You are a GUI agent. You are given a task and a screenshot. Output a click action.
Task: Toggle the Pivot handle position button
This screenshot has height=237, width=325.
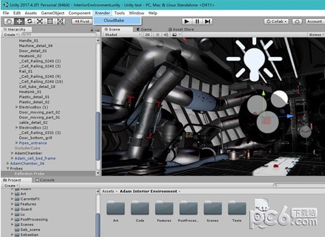point(82,22)
